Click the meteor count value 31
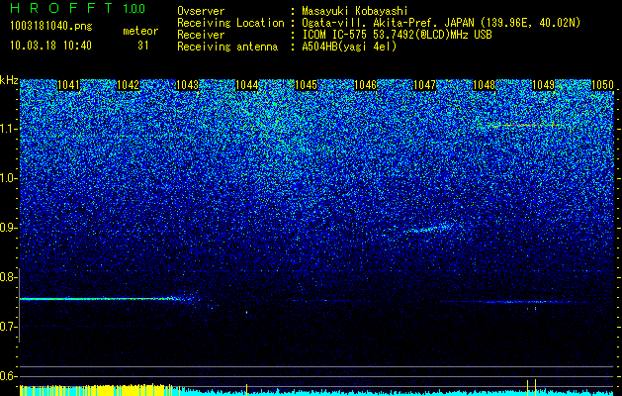Image resolution: width=622 pixels, height=396 pixels. pyautogui.click(x=143, y=46)
